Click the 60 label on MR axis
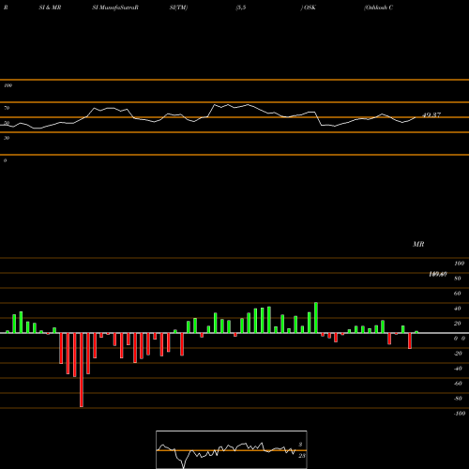Viewport: 469px width, 469px height. coord(458,294)
